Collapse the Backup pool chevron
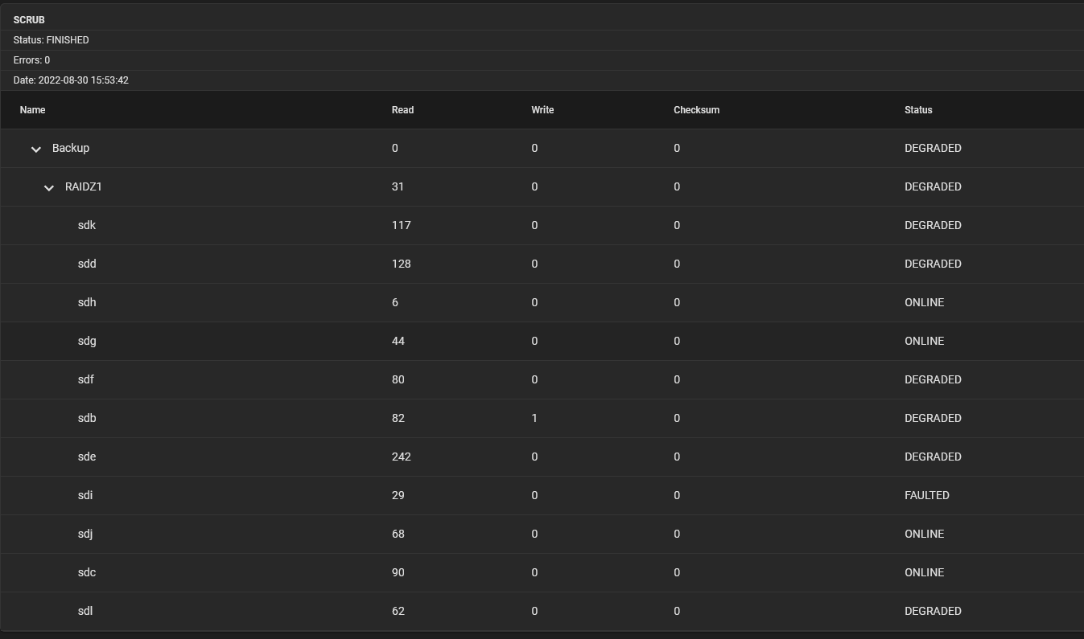1084x639 pixels. pos(35,149)
